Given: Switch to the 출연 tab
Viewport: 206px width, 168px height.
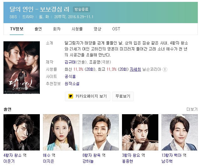Looking at the screenshot, I should pyautogui.click(x=38, y=29).
